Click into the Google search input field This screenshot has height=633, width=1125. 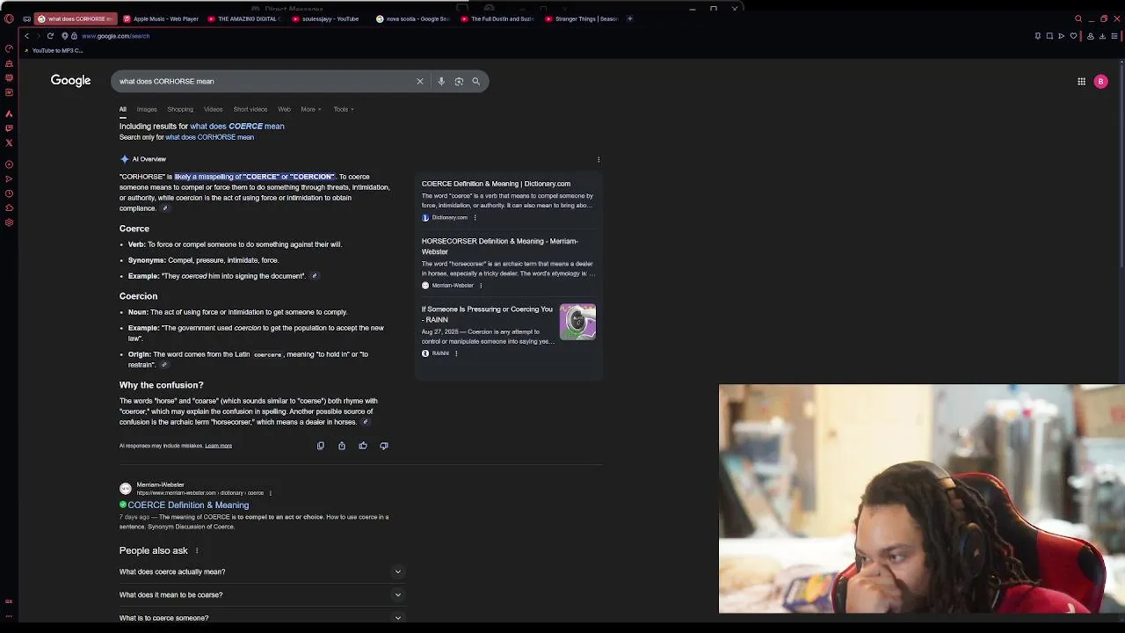coord(264,81)
